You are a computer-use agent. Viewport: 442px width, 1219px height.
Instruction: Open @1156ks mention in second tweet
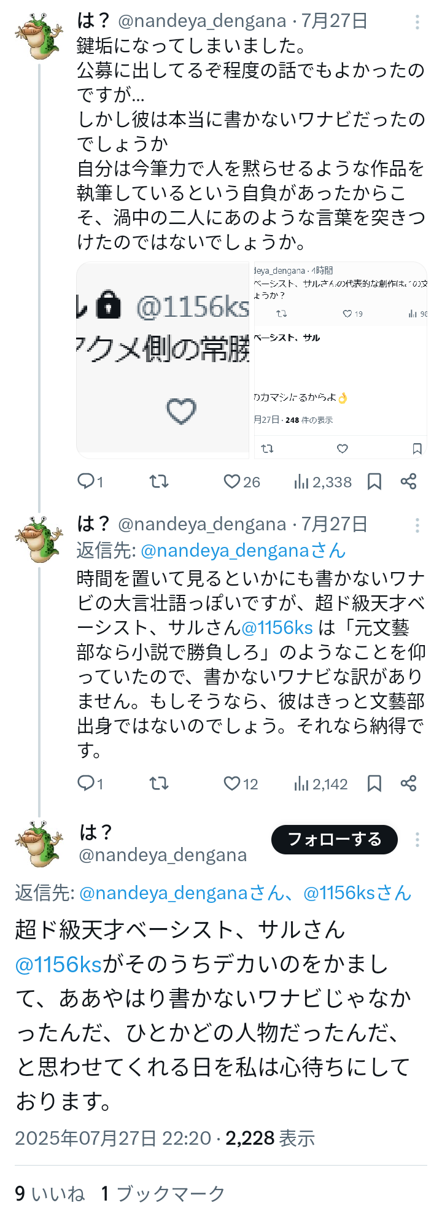[x=277, y=628]
